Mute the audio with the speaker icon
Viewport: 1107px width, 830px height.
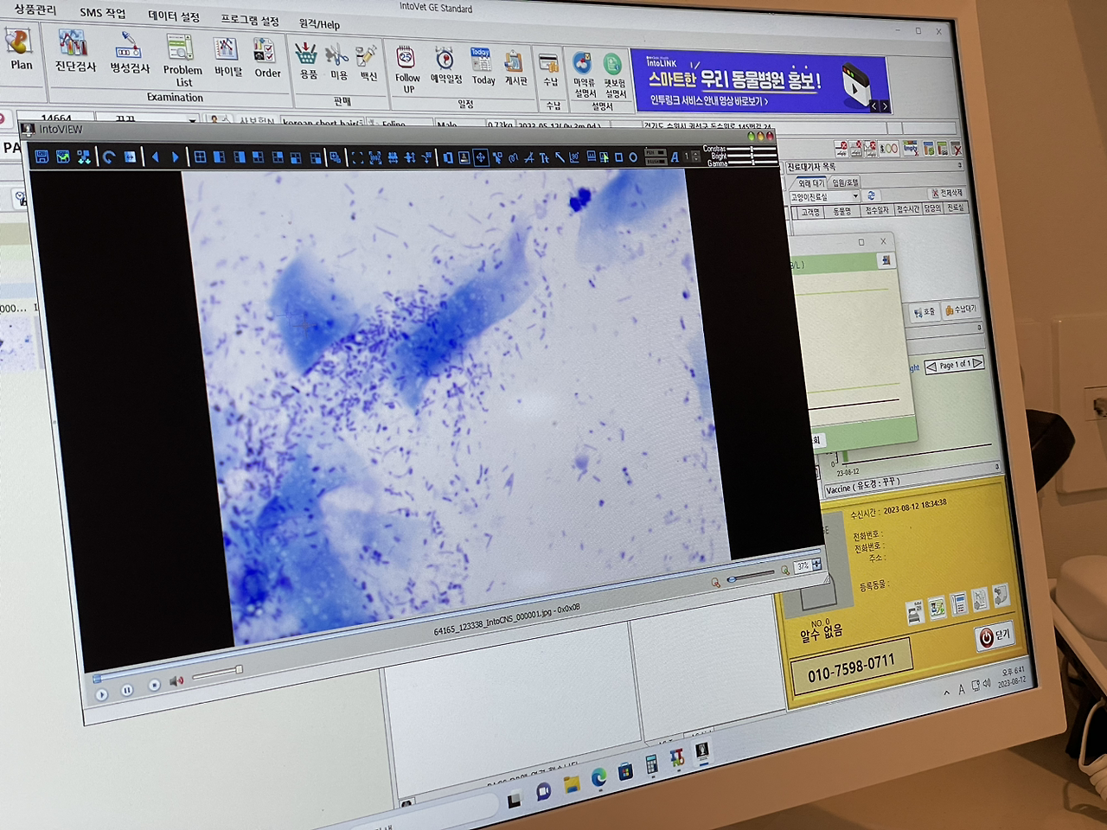tap(177, 680)
